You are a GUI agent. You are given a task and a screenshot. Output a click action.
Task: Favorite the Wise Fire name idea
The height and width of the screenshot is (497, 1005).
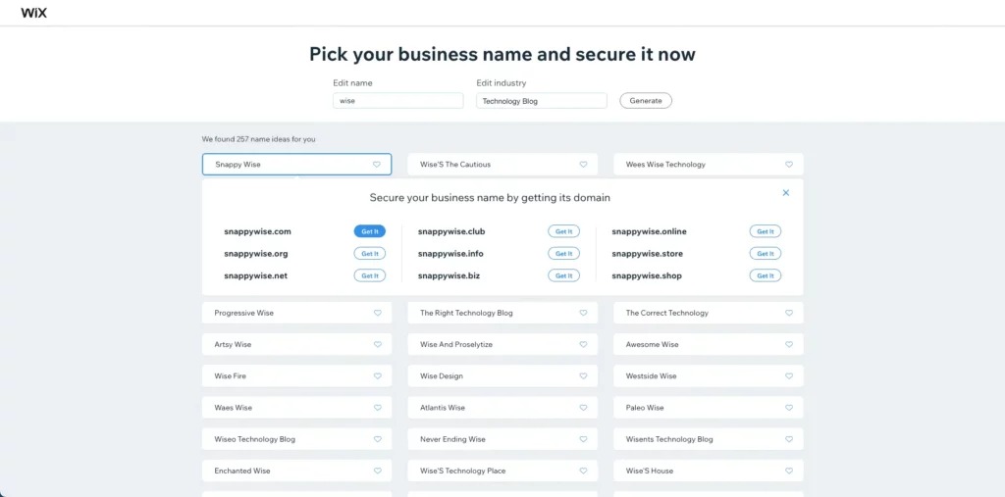pyautogui.click(x=377, y=376)
